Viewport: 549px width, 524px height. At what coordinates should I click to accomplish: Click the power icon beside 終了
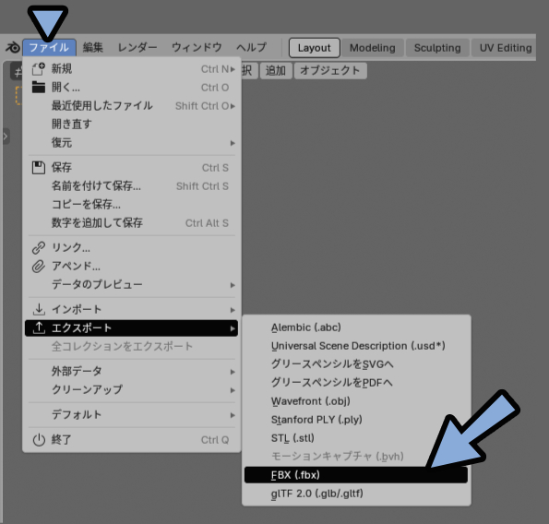[x=39, y=440]
